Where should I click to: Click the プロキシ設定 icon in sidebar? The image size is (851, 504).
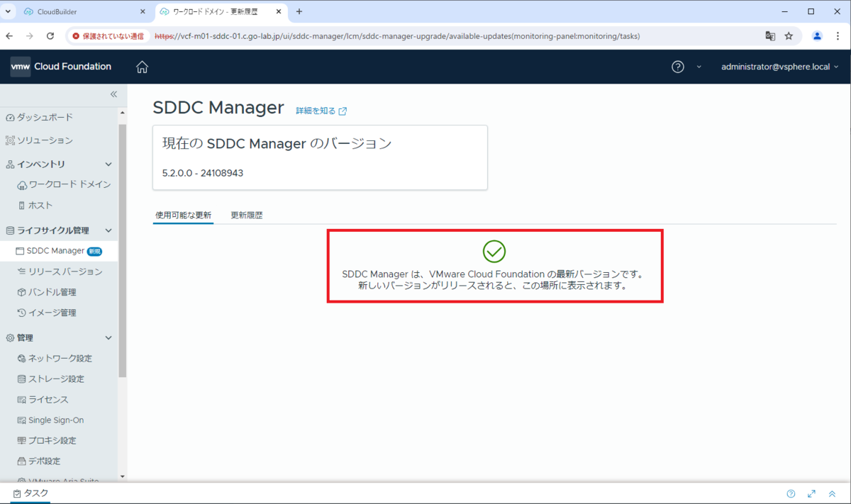coord(21,441)
